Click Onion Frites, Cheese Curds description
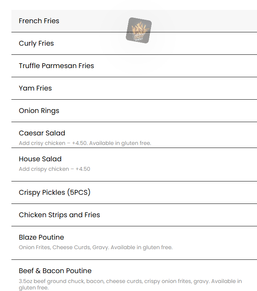Screen dimensions: 257x291 96,247
